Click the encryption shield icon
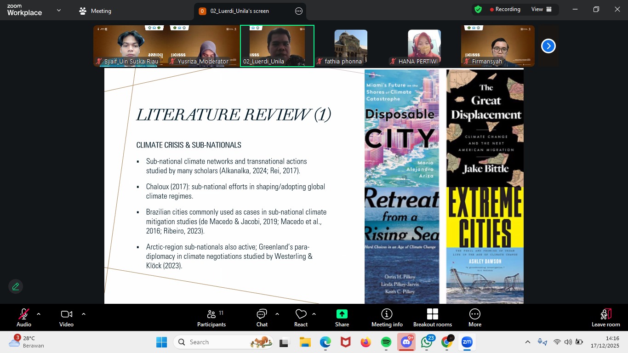Viewport: 628px width, 353px height. click(478, 9)
